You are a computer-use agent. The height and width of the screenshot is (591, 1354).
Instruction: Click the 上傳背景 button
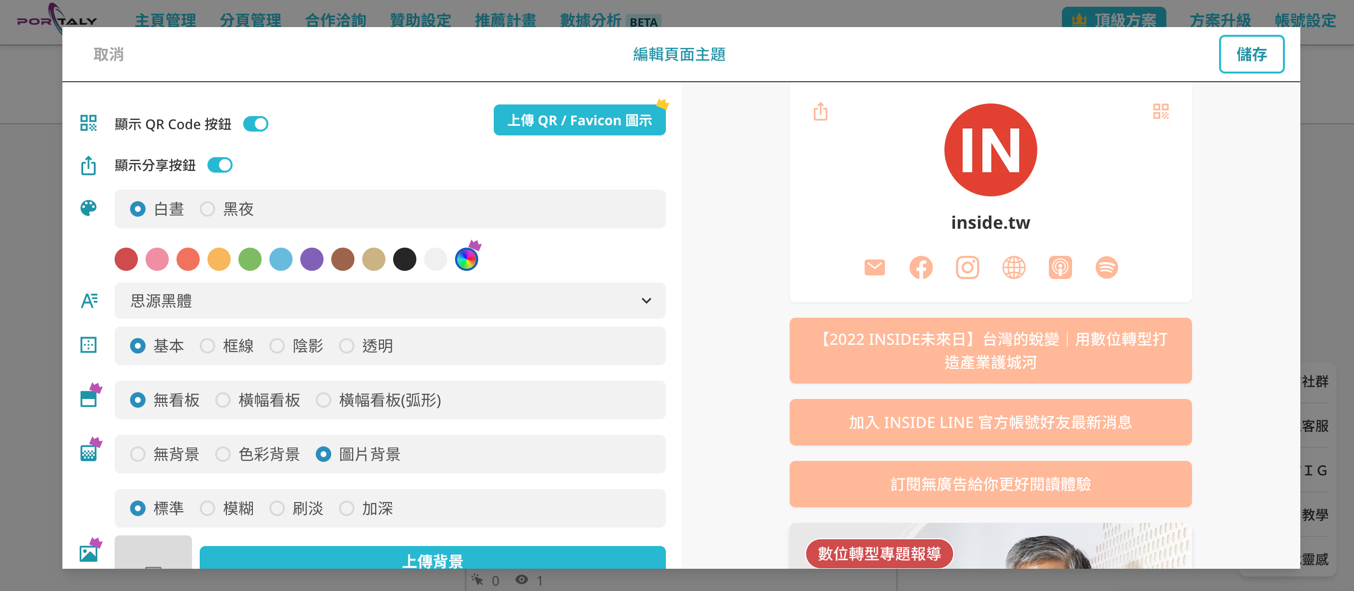pos(432,557)
